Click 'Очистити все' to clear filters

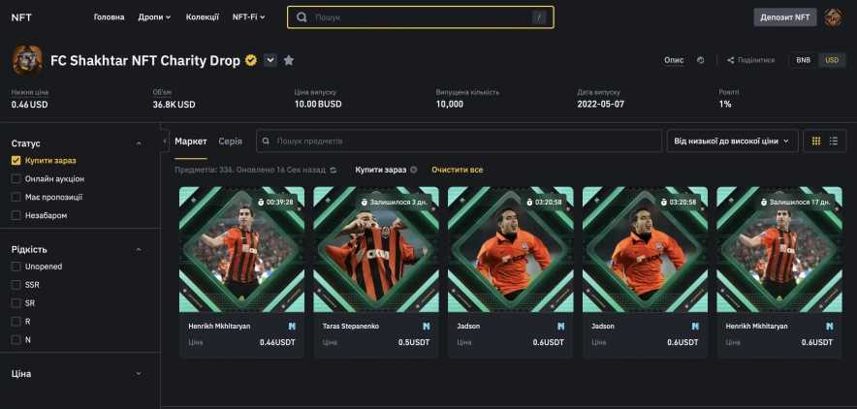point(458,170)
